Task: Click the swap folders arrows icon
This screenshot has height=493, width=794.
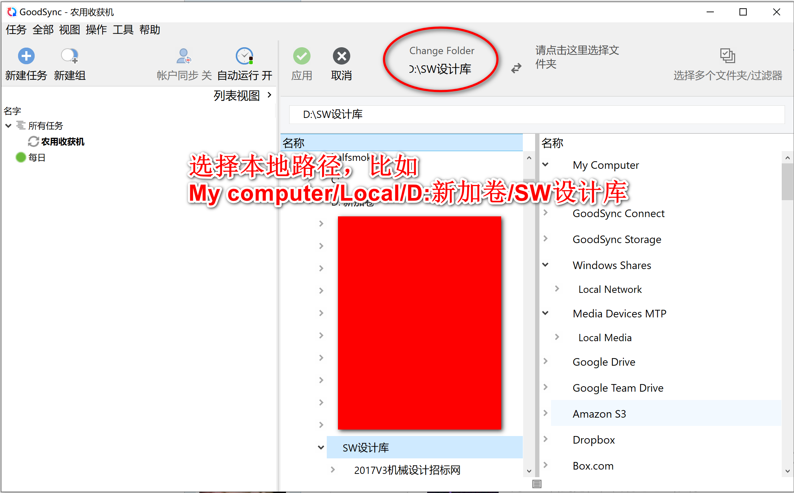Action: [516, 68]
